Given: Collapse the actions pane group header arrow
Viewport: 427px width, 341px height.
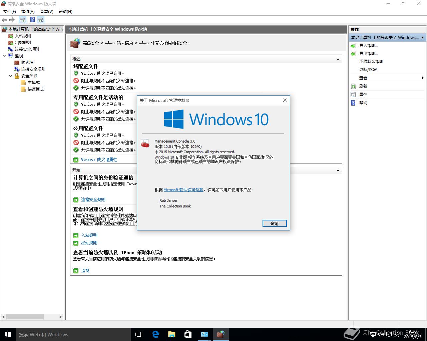Looking at the screenshot, I should 422,38.
